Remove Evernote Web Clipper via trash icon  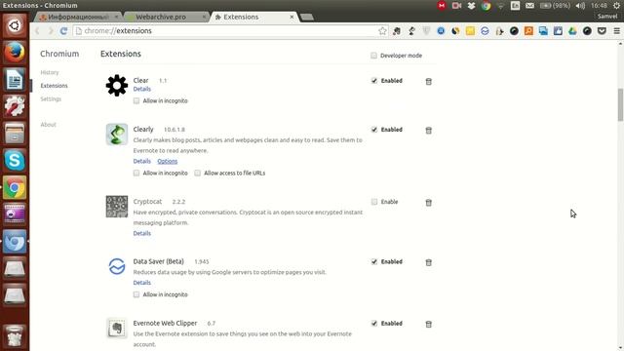[x=429, y=324]
